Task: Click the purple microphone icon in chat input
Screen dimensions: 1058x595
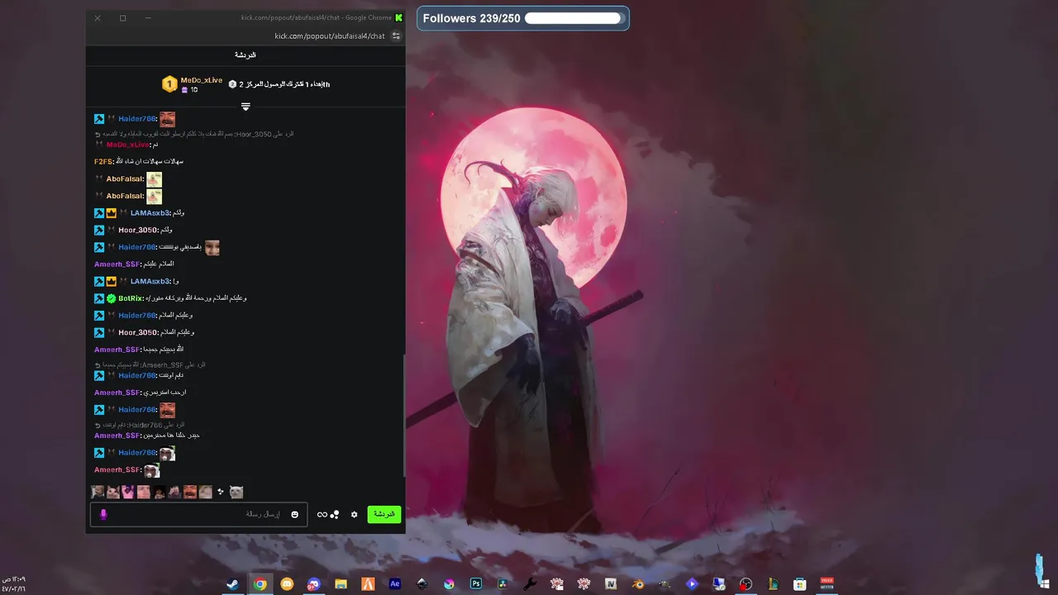Action: point(103,514)
